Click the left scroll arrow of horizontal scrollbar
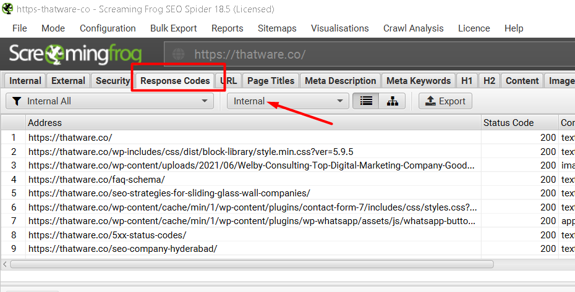Viewport: 575px width, 292px height. coord(5,264)
